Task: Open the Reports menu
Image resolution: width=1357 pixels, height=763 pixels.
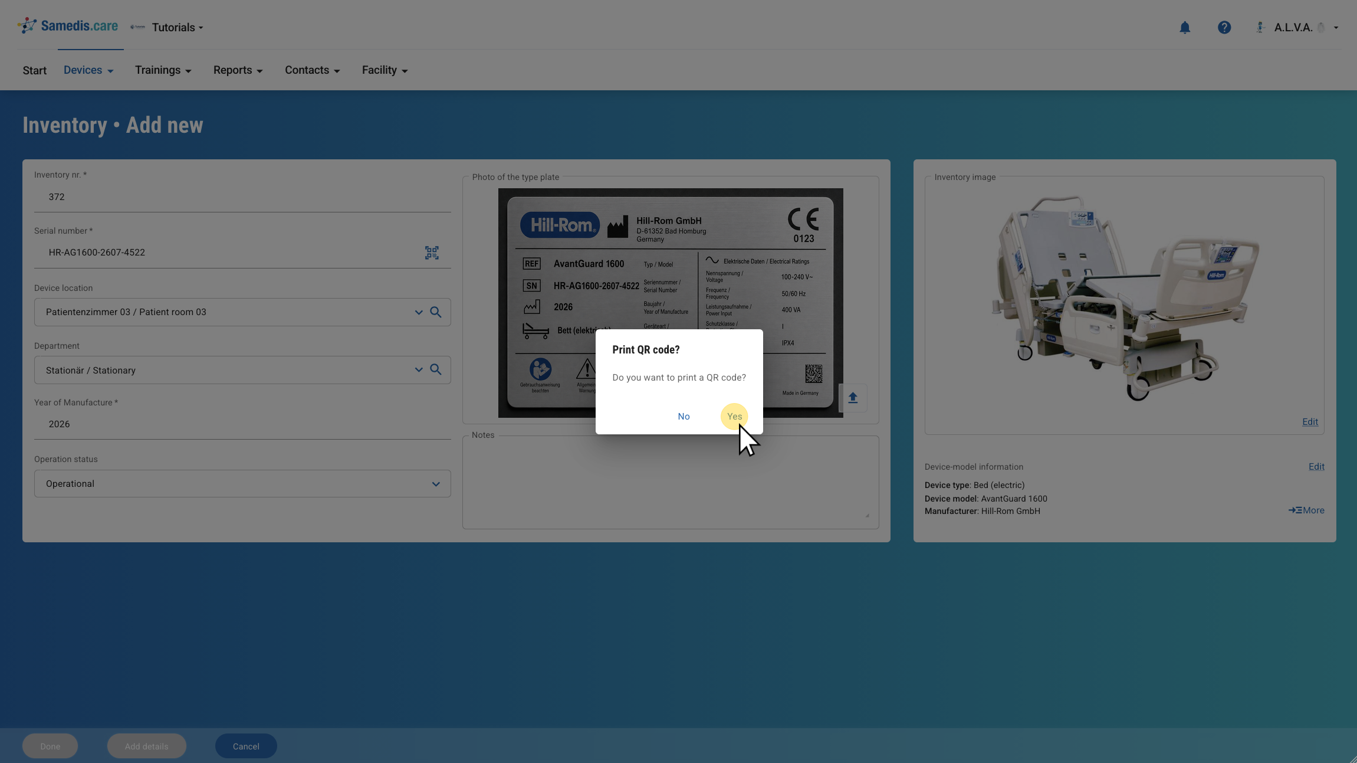Action: 238,70
